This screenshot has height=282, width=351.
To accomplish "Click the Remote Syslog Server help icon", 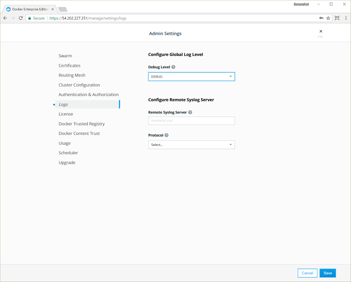I will tap(190, 112).
